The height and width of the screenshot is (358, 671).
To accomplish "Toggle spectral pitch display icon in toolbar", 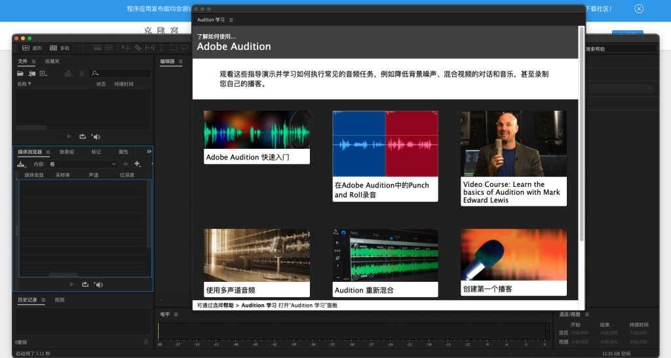I will (109, 48).
